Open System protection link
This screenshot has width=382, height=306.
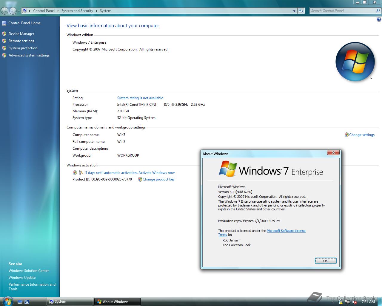[x=23, y=48]
